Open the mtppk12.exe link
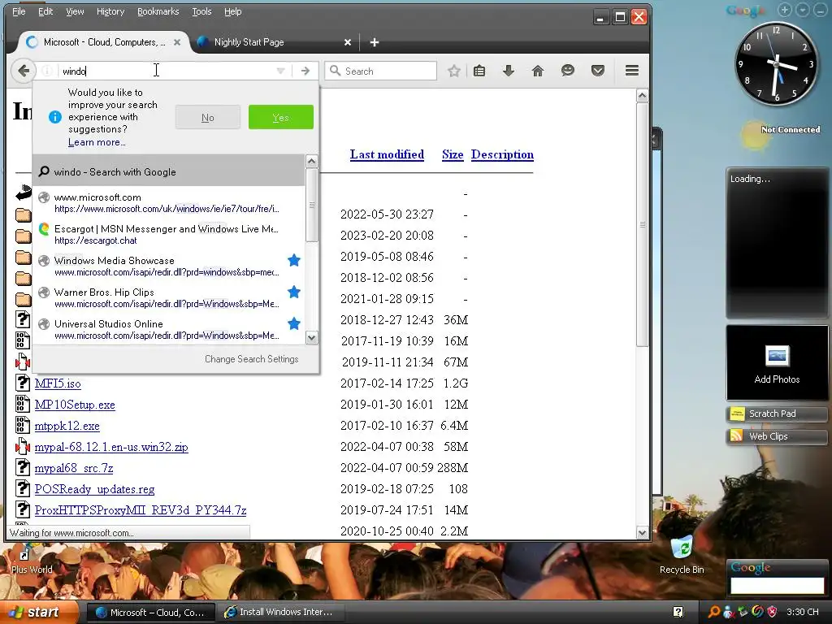Screen dimensions: 832x624 point(67,426)
